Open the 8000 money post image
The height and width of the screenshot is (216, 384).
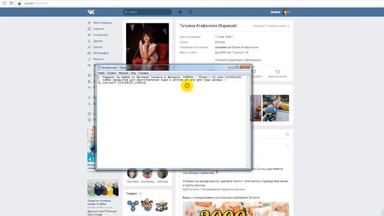point(236,209)
